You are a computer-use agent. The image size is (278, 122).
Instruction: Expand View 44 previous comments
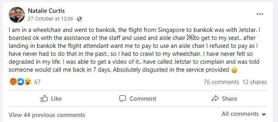47,115
